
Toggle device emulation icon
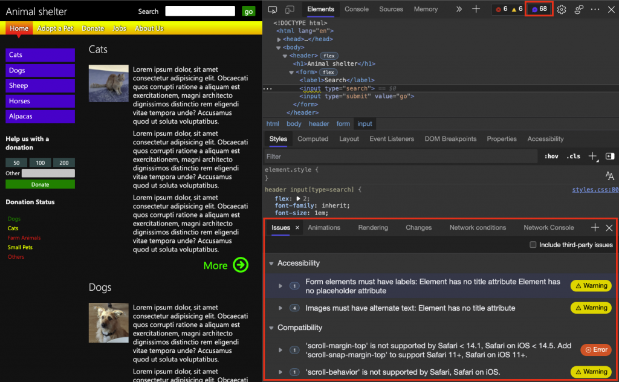tap(290, 10)
